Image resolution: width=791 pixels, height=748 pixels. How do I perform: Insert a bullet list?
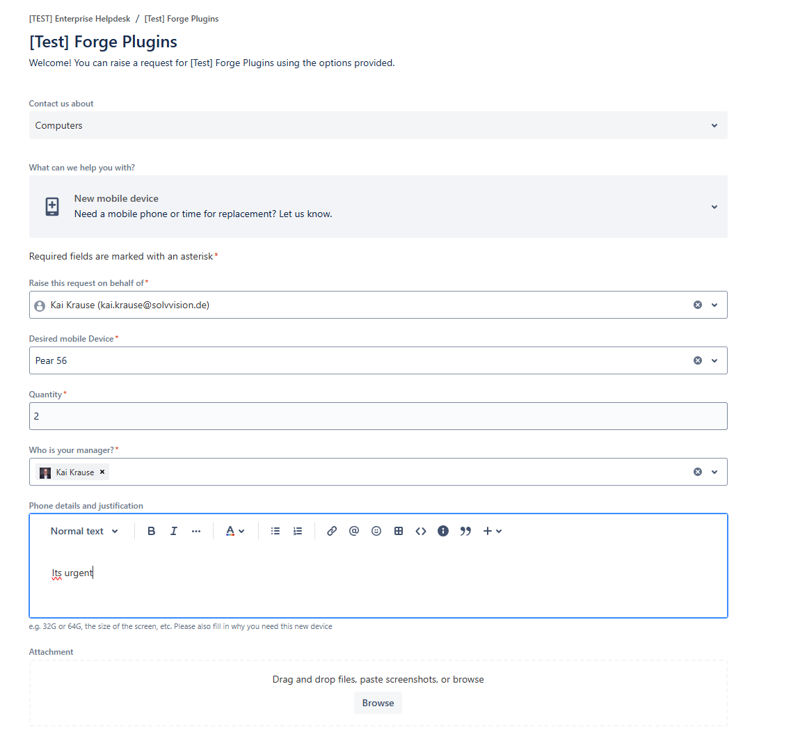pyautogui.click(x=275, y=531)
